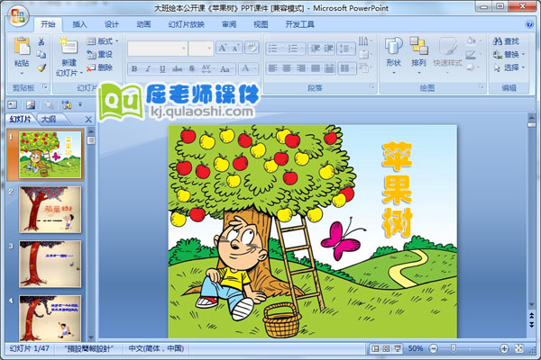Viewport: 541px width, 360px height.
Task: Open the font size dropdown
Action: [x=209, y=49]
